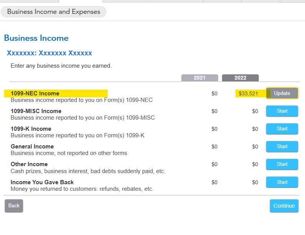This screenshot has height=235, width=305.
Task: Click the Business Income heading
Action: coord(36,38)
